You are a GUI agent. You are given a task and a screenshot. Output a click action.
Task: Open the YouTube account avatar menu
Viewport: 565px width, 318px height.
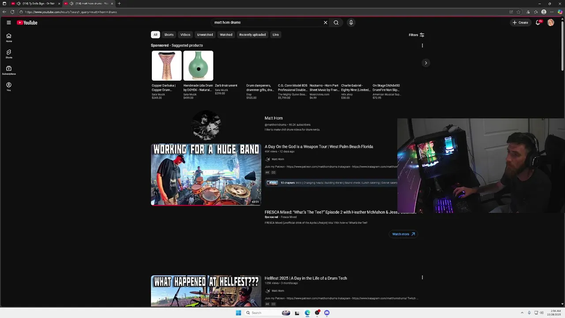pos(550,23)
